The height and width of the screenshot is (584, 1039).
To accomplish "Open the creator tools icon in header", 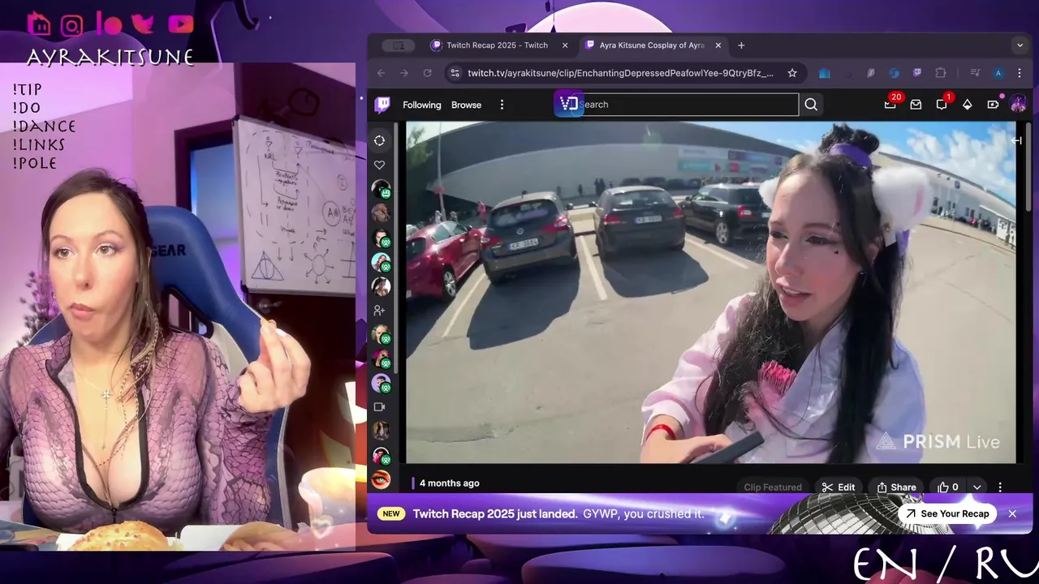I will tap(993, 105).
